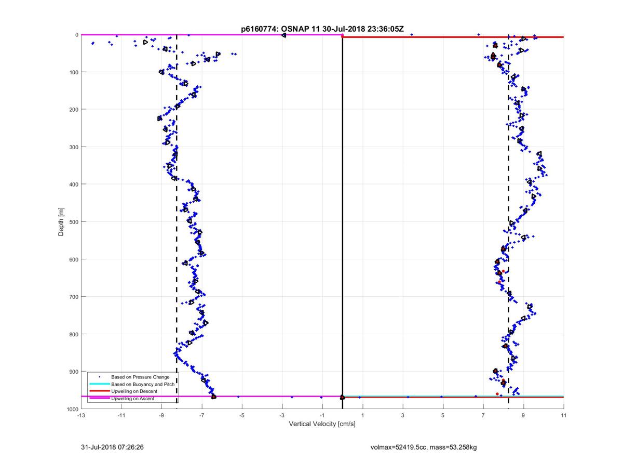
Task: Pick the magenta line sample in the legend
Action: (99, 398)
